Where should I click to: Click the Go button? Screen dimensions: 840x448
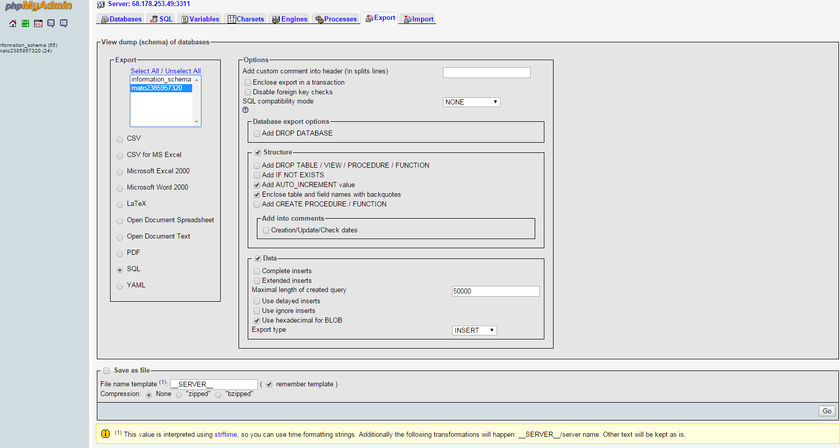[x=827, y=411]
